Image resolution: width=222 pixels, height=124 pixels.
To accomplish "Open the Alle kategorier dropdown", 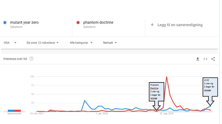I will [81, 43].
